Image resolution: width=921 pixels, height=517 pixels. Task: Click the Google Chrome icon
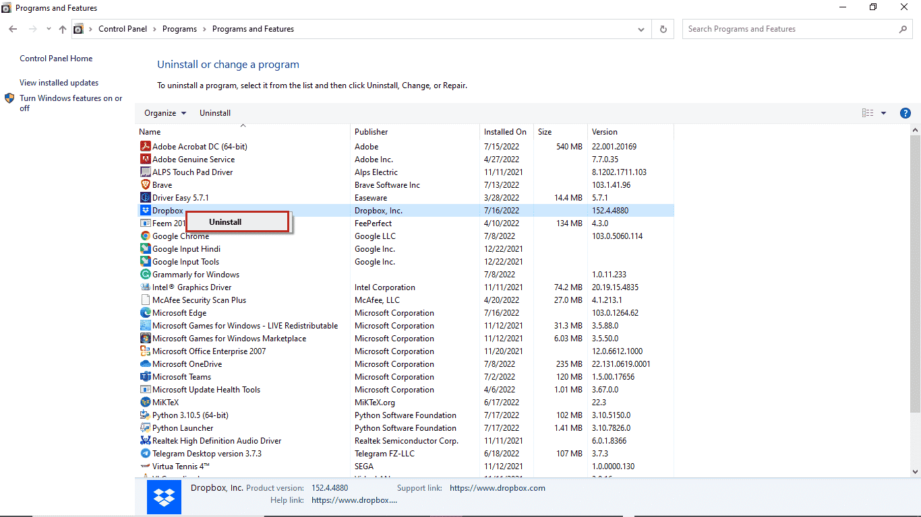[x=145, y=236]
